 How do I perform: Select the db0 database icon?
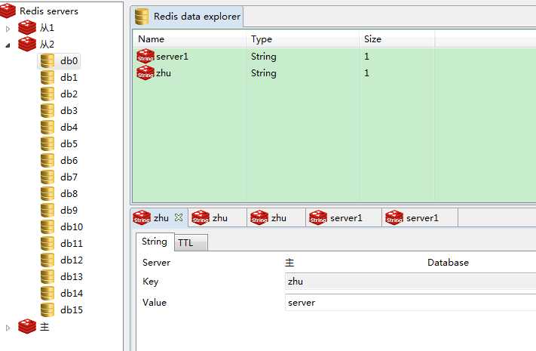(47, 60)
